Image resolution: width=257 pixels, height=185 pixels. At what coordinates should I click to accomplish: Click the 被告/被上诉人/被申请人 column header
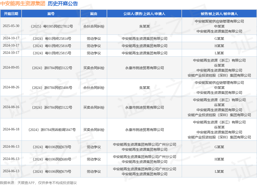[219, 14]
